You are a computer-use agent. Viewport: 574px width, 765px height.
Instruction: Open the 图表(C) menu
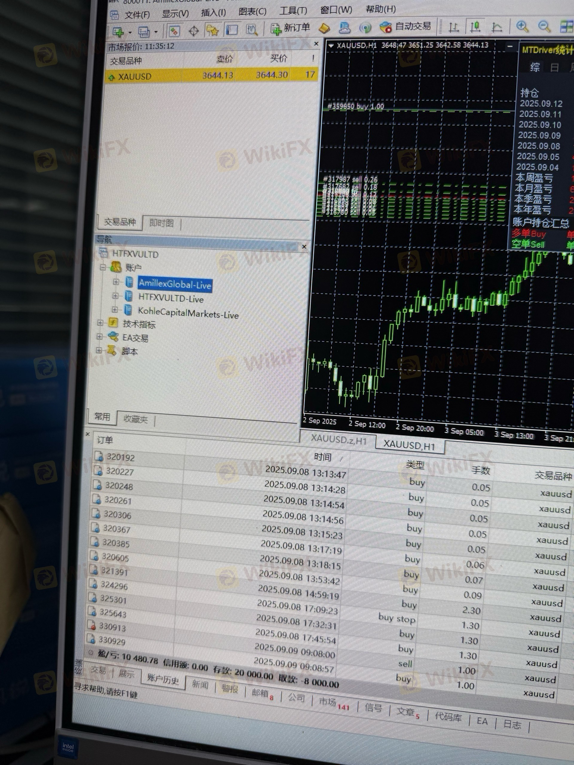(252, 12)
